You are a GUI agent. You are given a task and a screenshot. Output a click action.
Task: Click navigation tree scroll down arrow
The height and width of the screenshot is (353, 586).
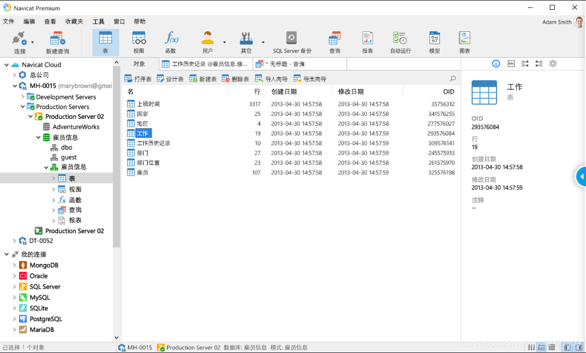click(x=117, y=338)
